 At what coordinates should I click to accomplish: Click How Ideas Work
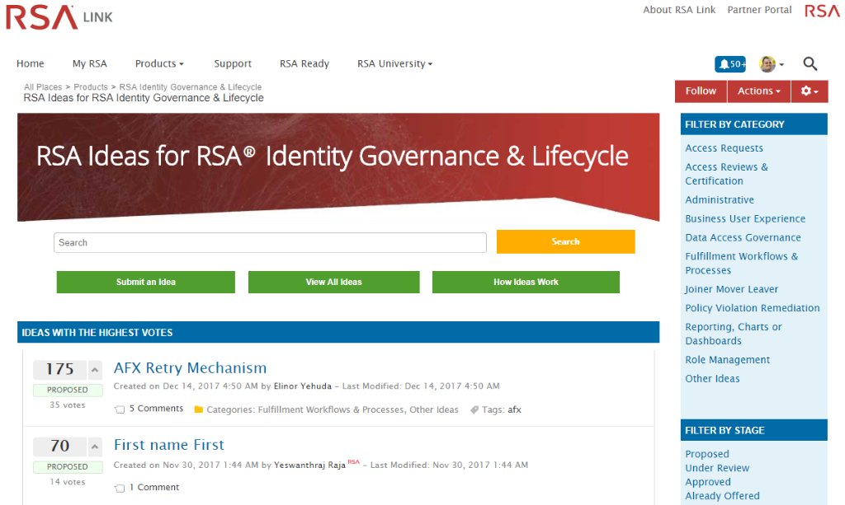point(526,282)
